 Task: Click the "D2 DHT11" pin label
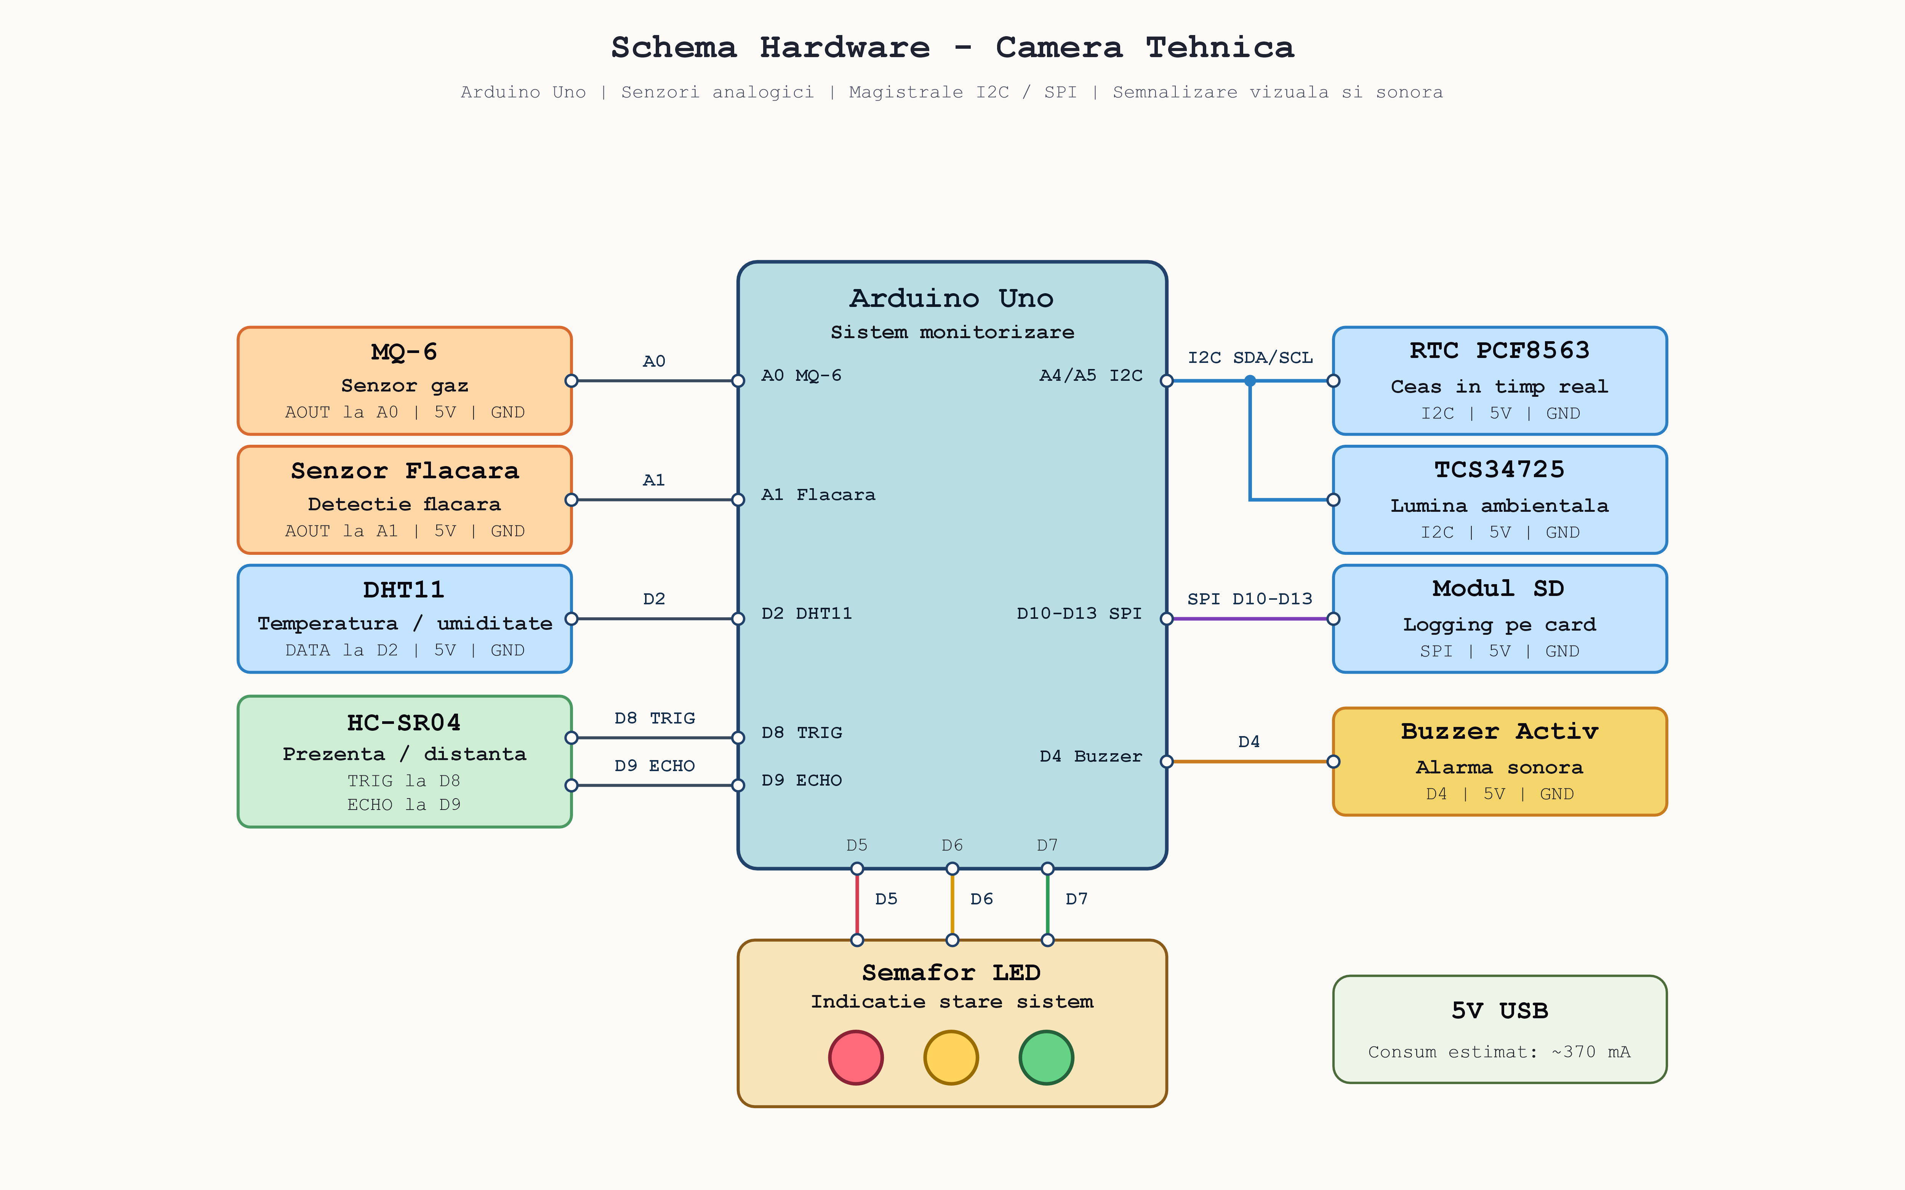807,613
